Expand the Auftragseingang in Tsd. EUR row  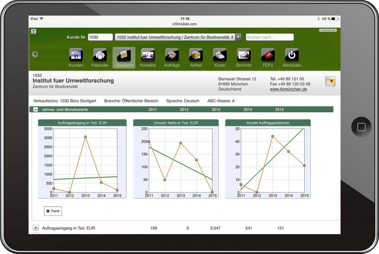pos(35,227)
